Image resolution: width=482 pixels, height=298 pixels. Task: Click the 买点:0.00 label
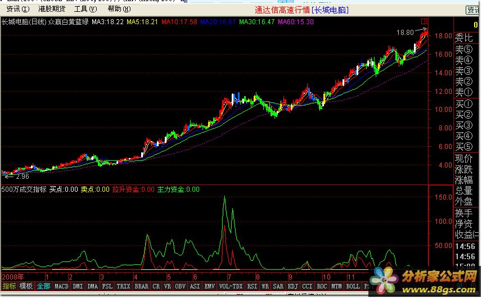tap(64, 189)
